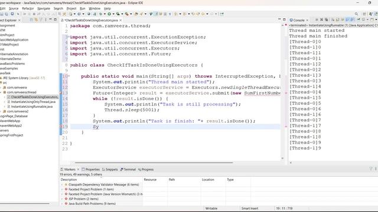This screenshot has width=378, height=212.
Task: Switch to the Snippets tab
Action: point(110,170)
